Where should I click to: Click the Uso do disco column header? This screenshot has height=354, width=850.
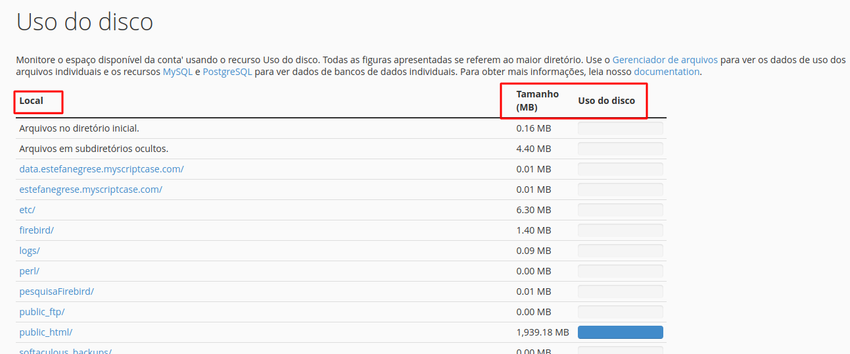[x=607, y=101]
